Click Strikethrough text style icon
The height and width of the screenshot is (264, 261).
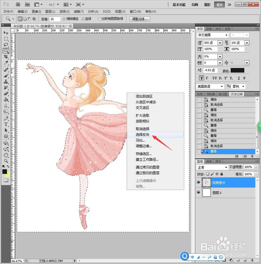244,78
